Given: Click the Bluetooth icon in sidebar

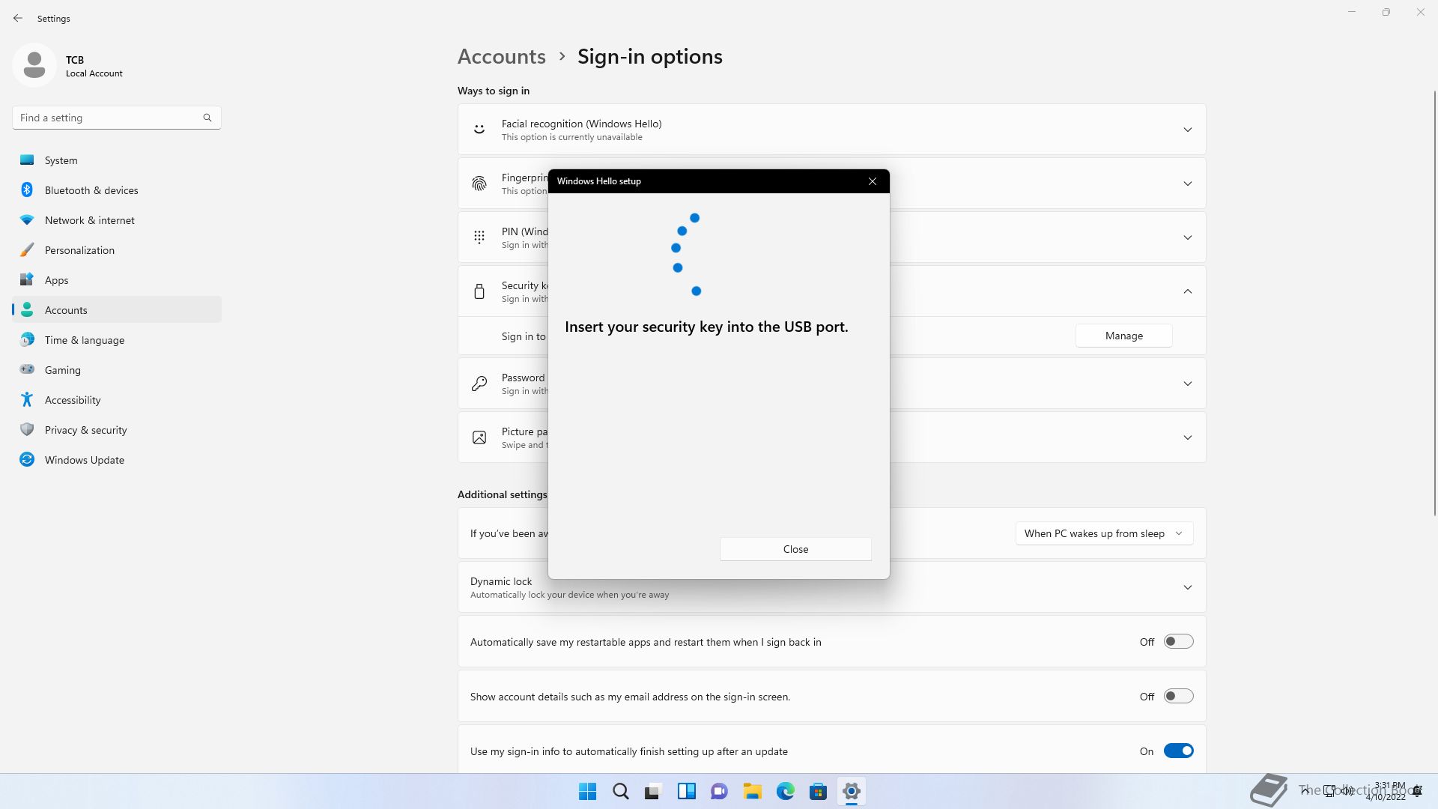Looking at the screenshot, I should coord(27,190).
